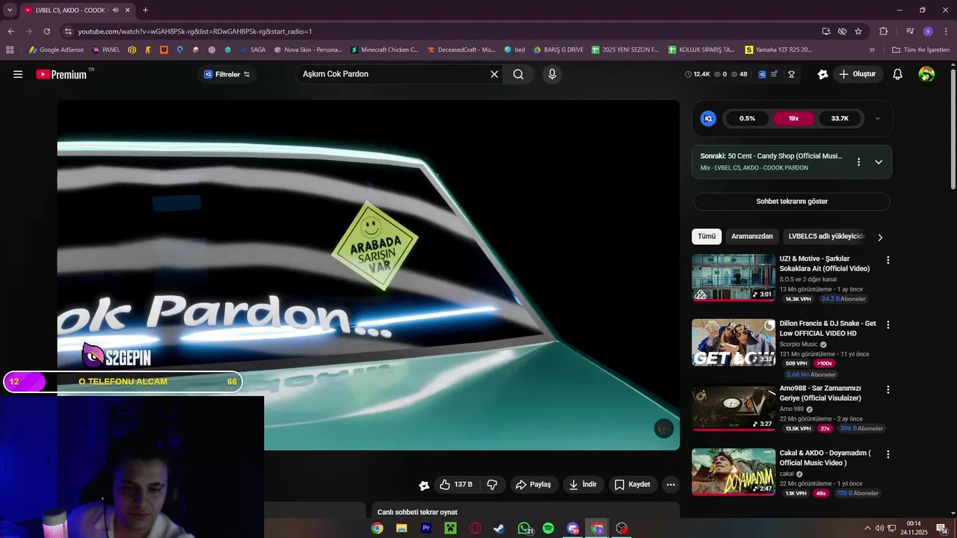Open options for Amo988 video

point(888,390)
